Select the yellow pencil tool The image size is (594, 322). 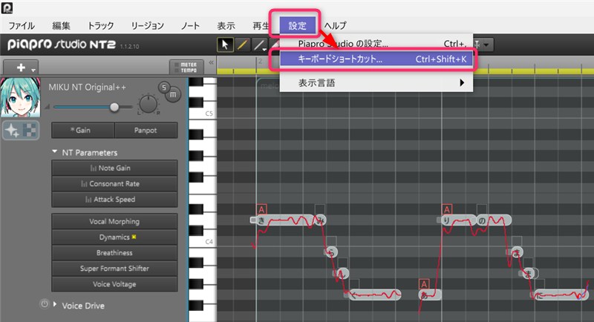242,45
